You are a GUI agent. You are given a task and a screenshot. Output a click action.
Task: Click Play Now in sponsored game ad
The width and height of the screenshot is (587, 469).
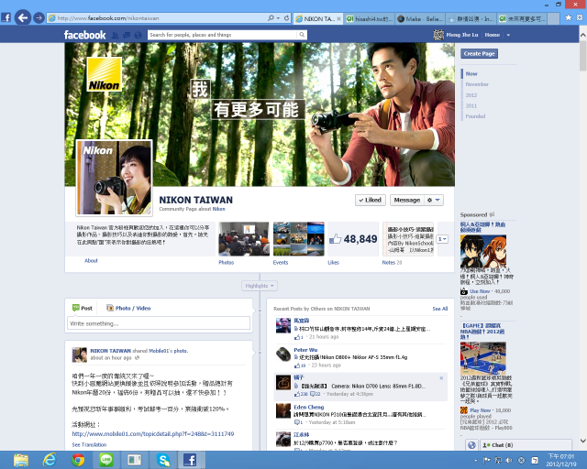(480, 410)
